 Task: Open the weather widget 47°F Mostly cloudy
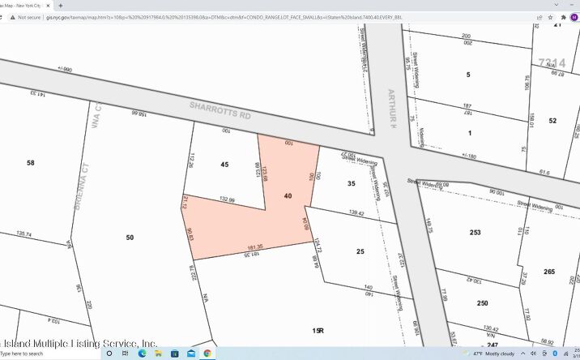[490, 354]
